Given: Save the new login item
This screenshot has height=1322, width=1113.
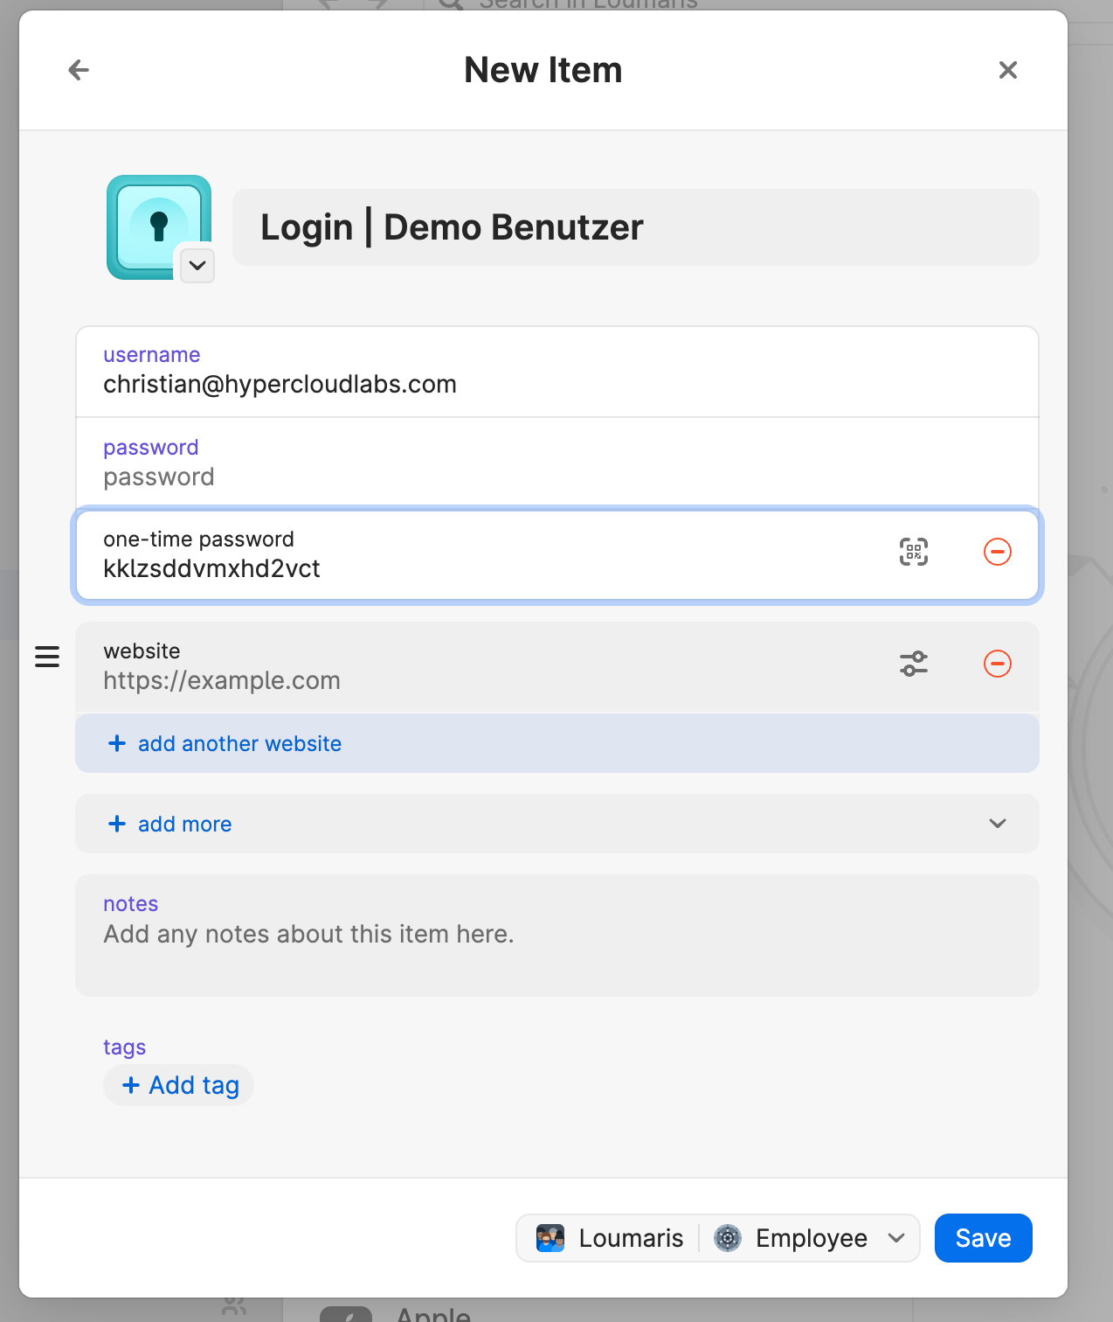Looking at the screenshot, I should pos(983,1238).
